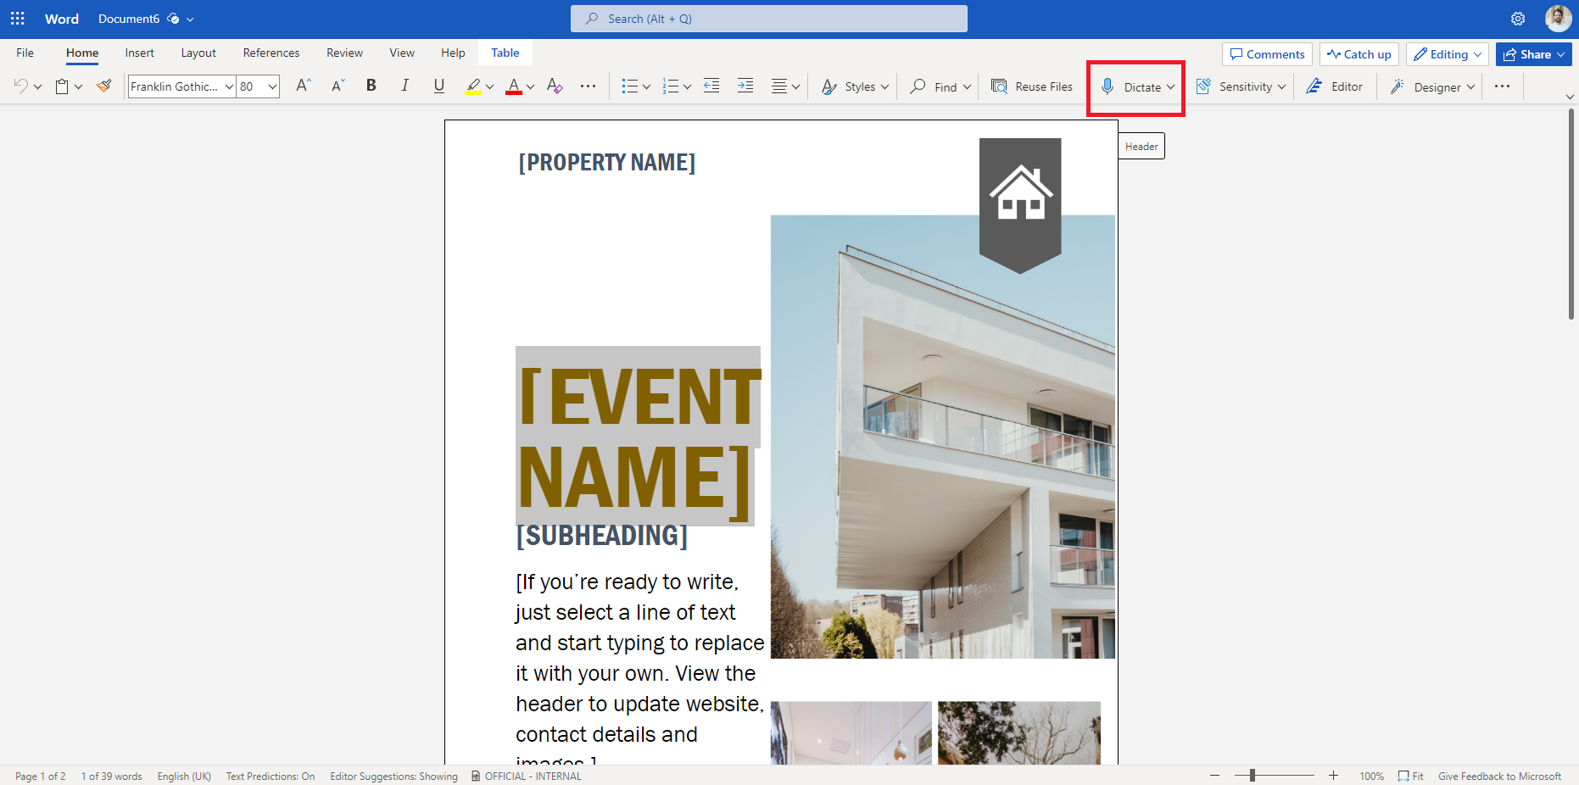Image resolution: width=1579 pixels, height=785 pixels.
Task: Expand the Dictate options chevron
Action: tap(1169, 86)
